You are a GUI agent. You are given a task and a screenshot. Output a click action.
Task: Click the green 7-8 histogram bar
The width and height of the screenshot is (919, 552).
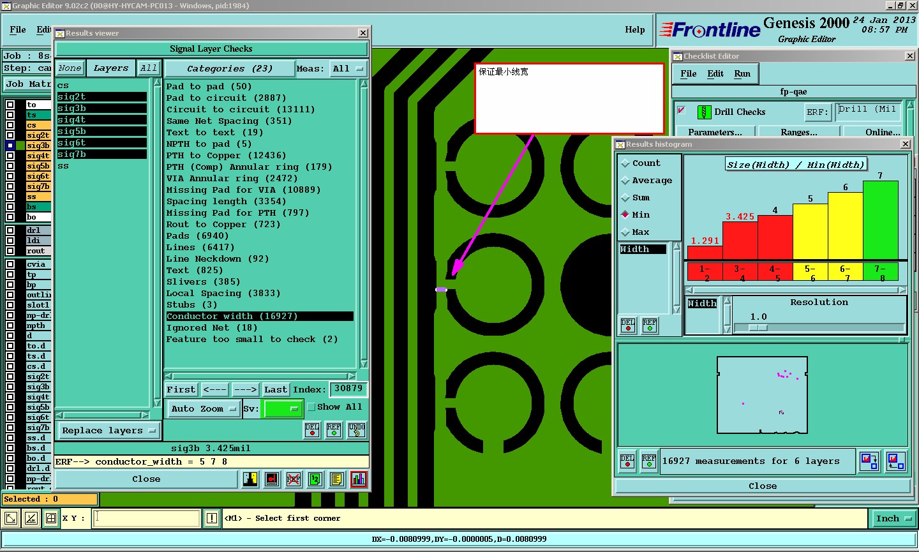click(880, 220)
